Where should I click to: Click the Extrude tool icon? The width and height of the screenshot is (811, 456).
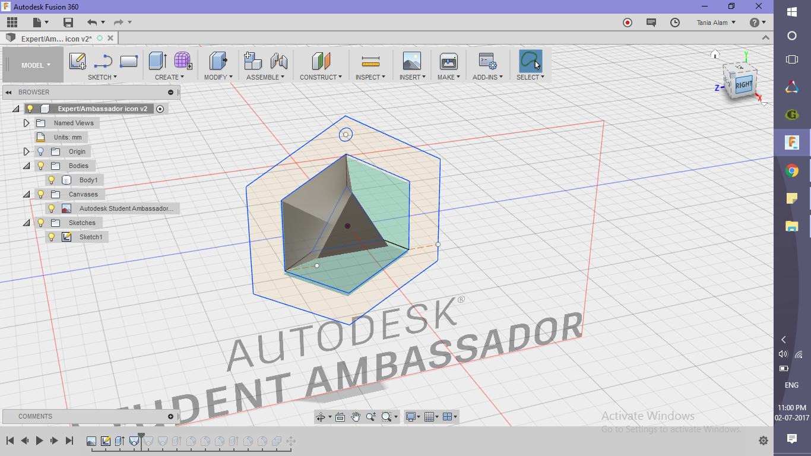click(157, 61)
